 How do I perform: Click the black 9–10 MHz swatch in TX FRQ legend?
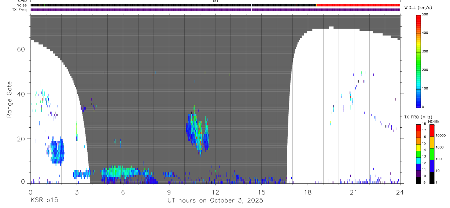418,180
